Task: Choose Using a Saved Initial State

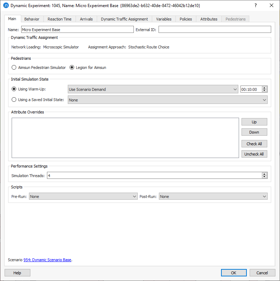Action: 14,100
